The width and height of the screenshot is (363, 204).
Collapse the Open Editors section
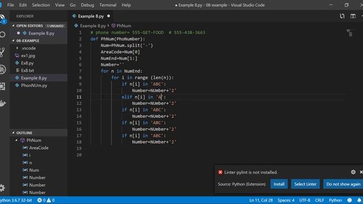click(x=13, y=25)
